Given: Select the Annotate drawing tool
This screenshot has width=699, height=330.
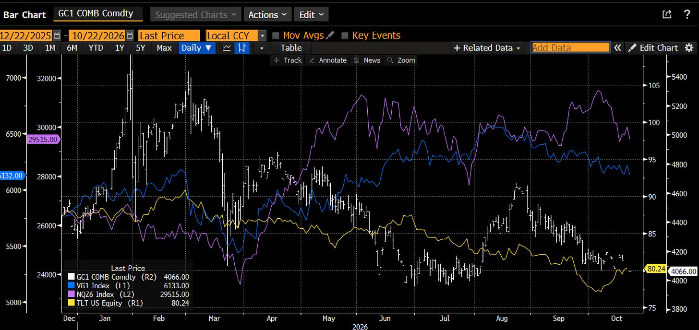Looking at the screenshot, I should [x=327, y=60].
